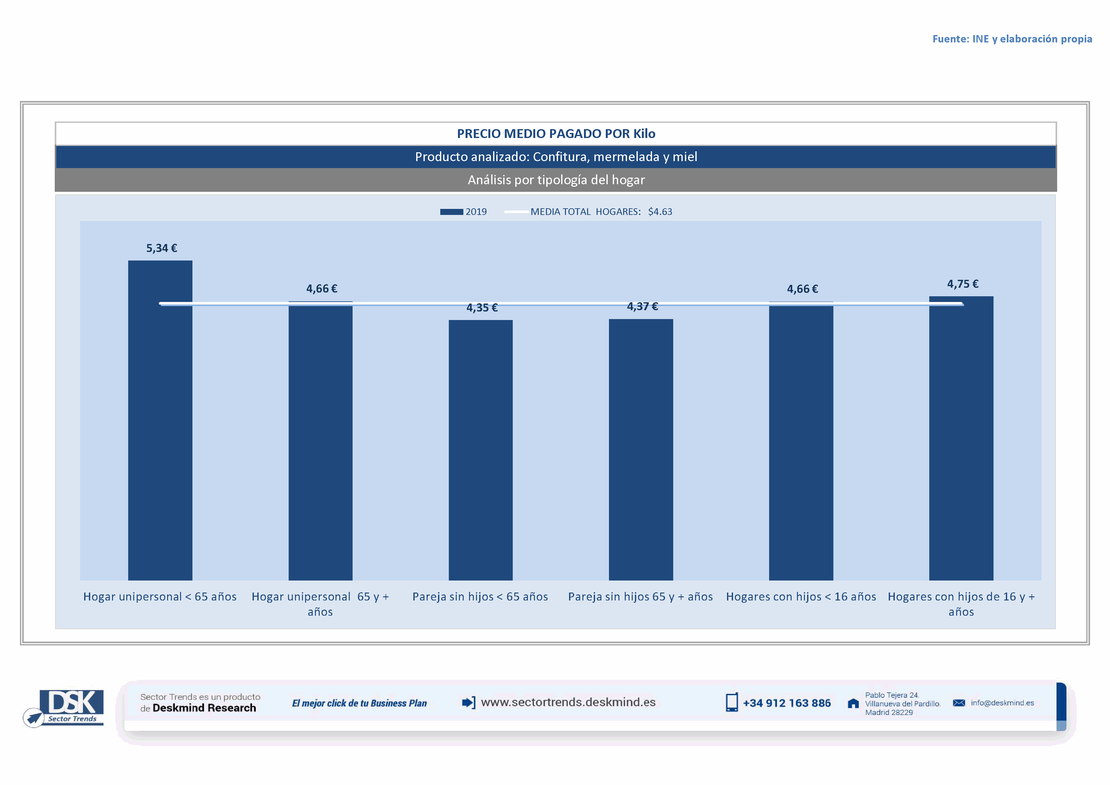Click the mobile phone icon
The height and width of the screenshot is (785, 1110).
[x=731, y=702]
